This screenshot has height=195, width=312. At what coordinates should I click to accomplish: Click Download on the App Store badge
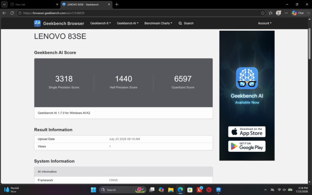[246, 132]
